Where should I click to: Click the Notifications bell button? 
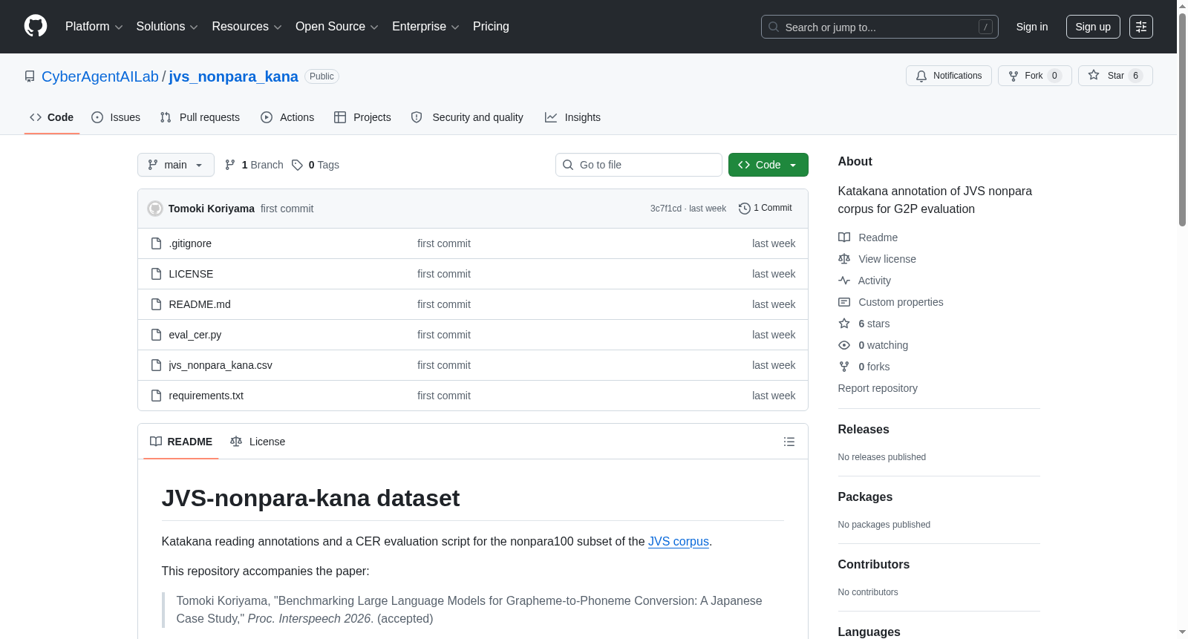tap(948, 76)
